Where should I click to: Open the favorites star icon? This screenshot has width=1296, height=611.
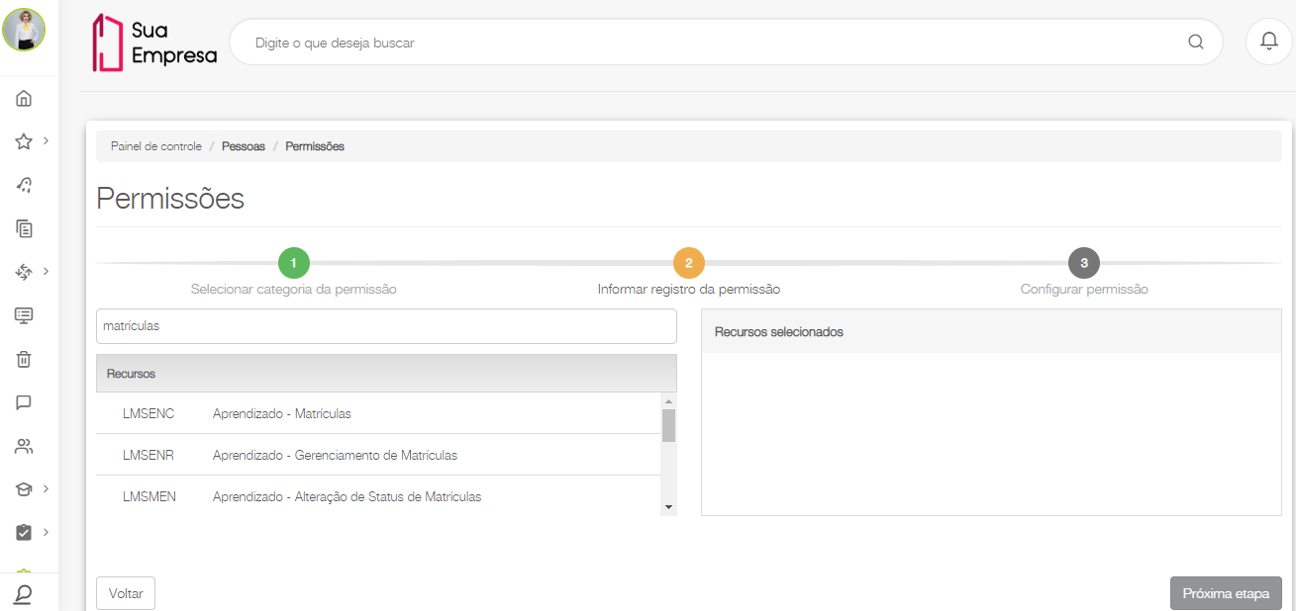[x=24, y=141]
